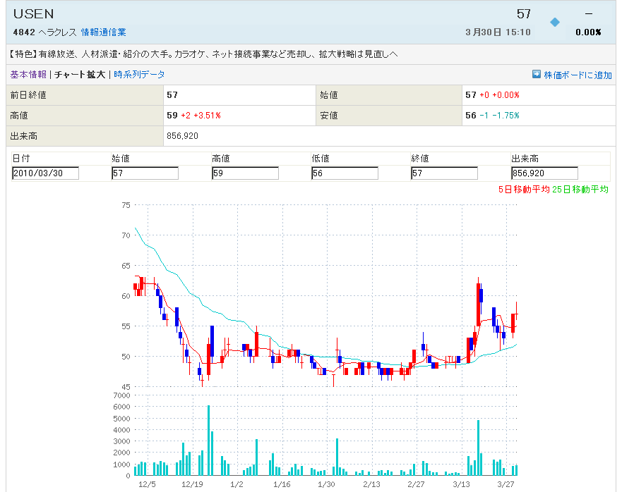Select the チャート拡大 tab

coord(80,74)
